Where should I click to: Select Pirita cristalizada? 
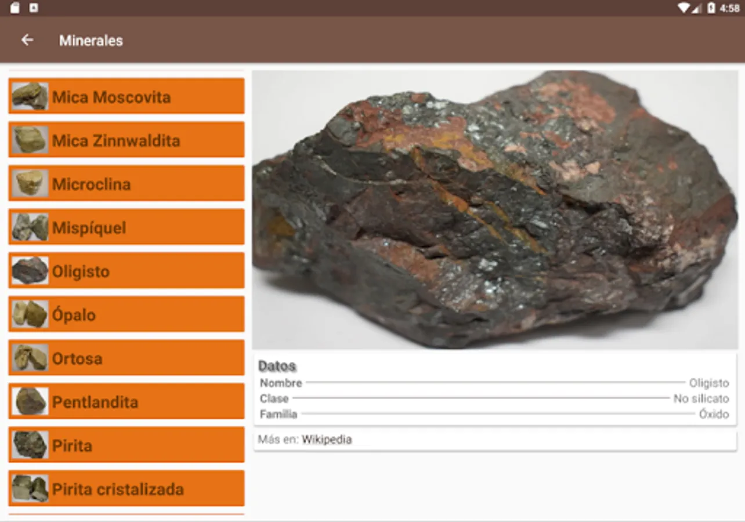point(126,488)
